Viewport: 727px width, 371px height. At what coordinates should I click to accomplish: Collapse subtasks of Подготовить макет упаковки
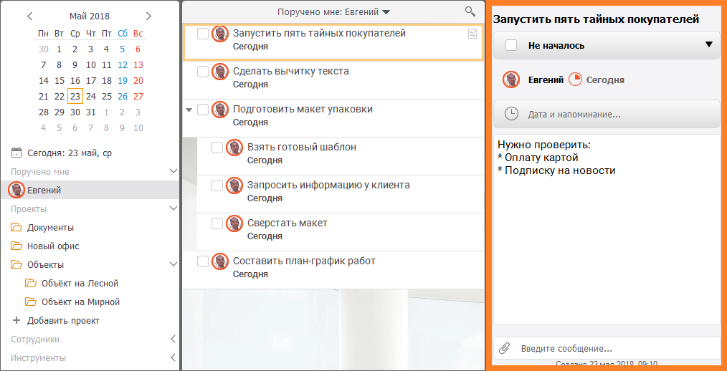189,110
